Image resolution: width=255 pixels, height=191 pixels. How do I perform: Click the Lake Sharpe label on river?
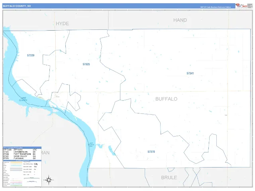click(x=23, y=99)
